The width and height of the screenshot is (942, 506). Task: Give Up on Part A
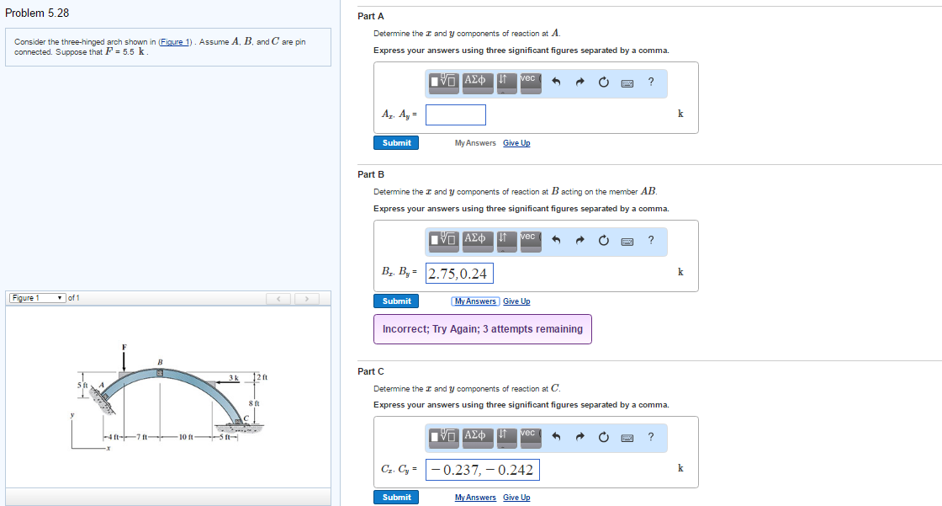tap(516, 142)
